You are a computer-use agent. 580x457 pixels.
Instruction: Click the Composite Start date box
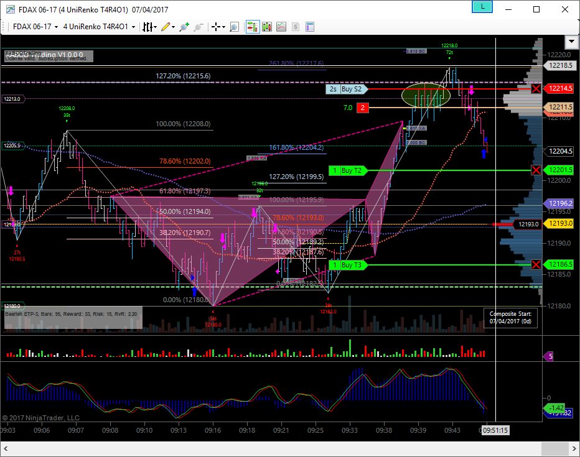pos(510,318)
